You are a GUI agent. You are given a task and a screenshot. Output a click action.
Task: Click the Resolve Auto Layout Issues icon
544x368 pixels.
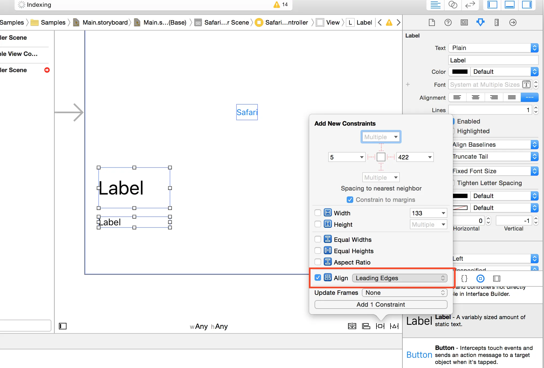(394, 326)
